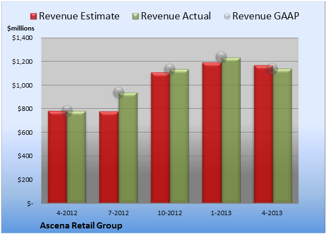Viewport: 326px width, 234px height.
Task: Click the '$1,000' y-axis value
Action: 22,85
